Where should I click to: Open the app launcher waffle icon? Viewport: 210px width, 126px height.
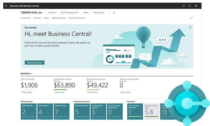tap(6, 6)
